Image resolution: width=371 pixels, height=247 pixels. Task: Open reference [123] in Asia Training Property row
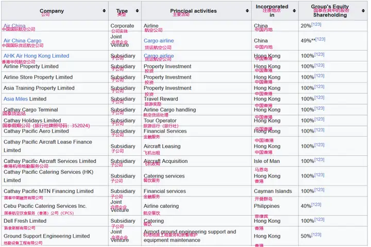[319, 87]
